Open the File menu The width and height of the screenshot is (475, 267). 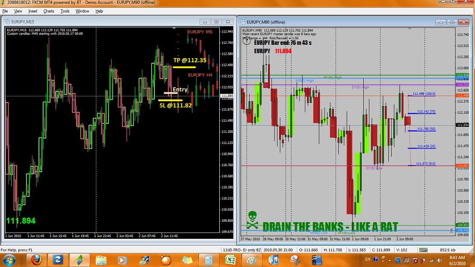pos(5,11)
